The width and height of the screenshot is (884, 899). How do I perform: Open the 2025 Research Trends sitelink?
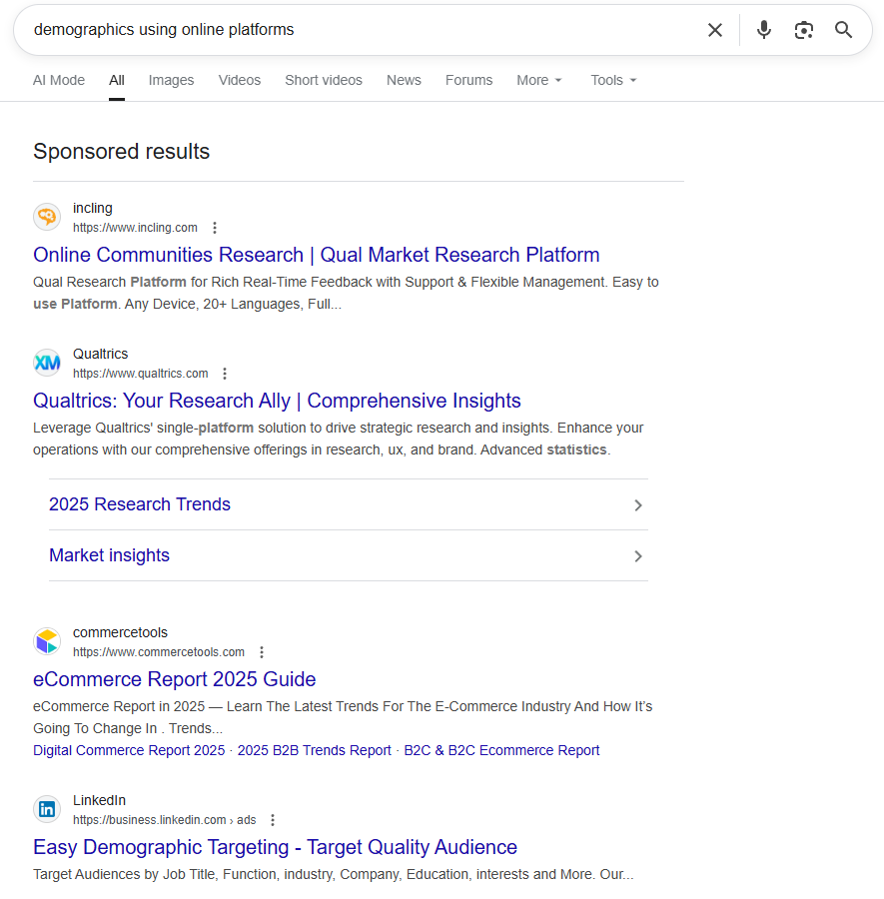pos(140,504)
